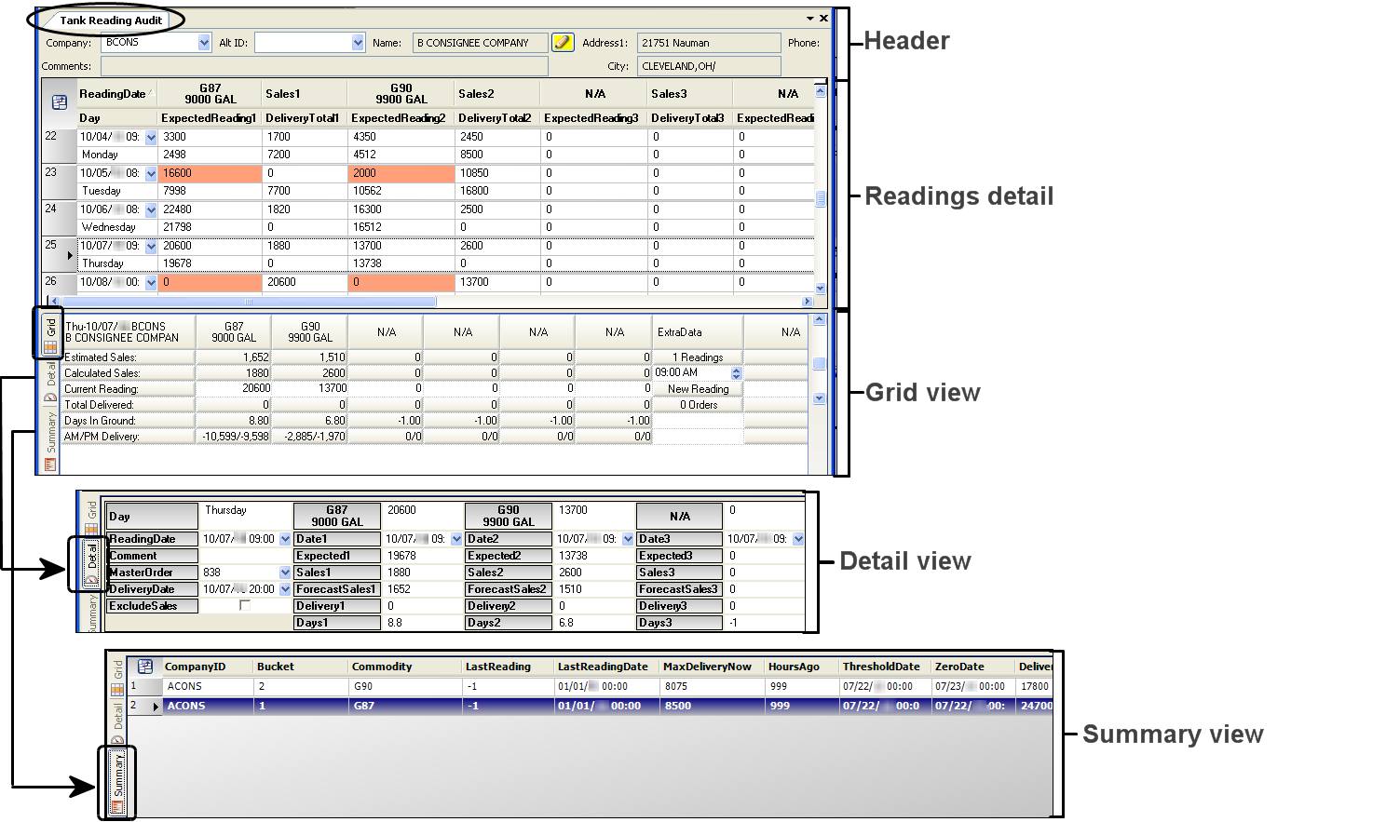Click the readings grid scrollbar down arrow
Screen dimensions: 1386x822
point(821,289)
